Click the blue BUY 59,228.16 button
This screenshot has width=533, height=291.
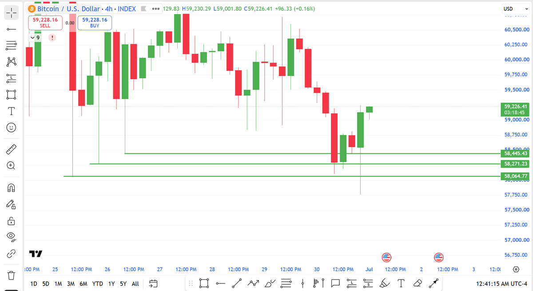(95, 23)
